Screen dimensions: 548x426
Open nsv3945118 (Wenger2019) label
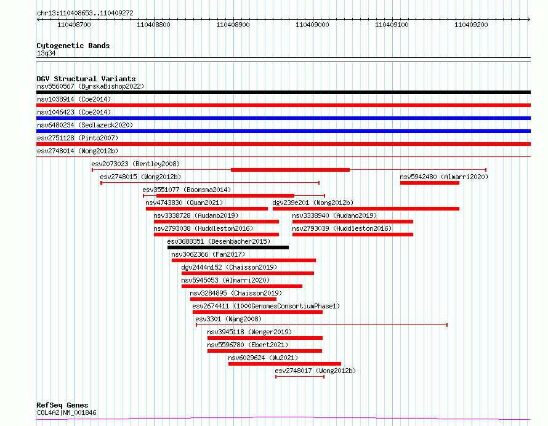[249, 332]
